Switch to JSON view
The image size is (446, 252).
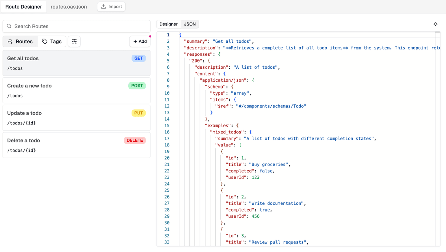point(190,24)
